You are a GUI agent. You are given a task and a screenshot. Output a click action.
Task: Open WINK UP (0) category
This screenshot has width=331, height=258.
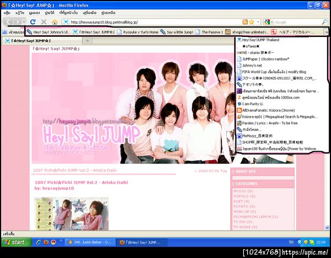[x=244, y=211]
